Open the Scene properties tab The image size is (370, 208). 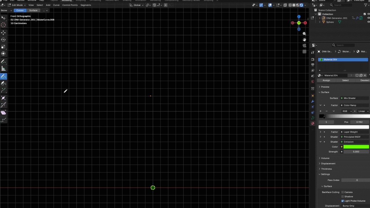(x=312, y=76)
